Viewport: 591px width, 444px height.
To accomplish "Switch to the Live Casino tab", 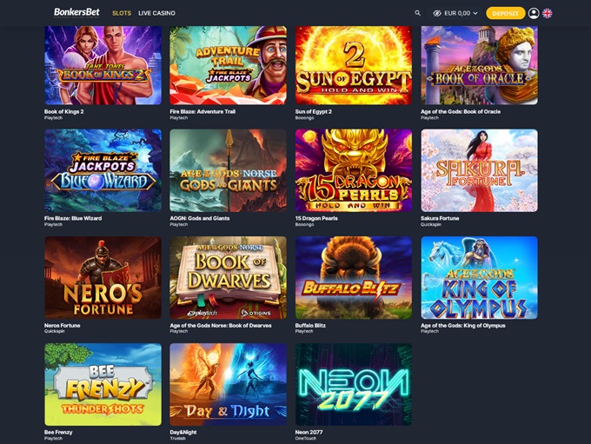I will click(156, 13).
